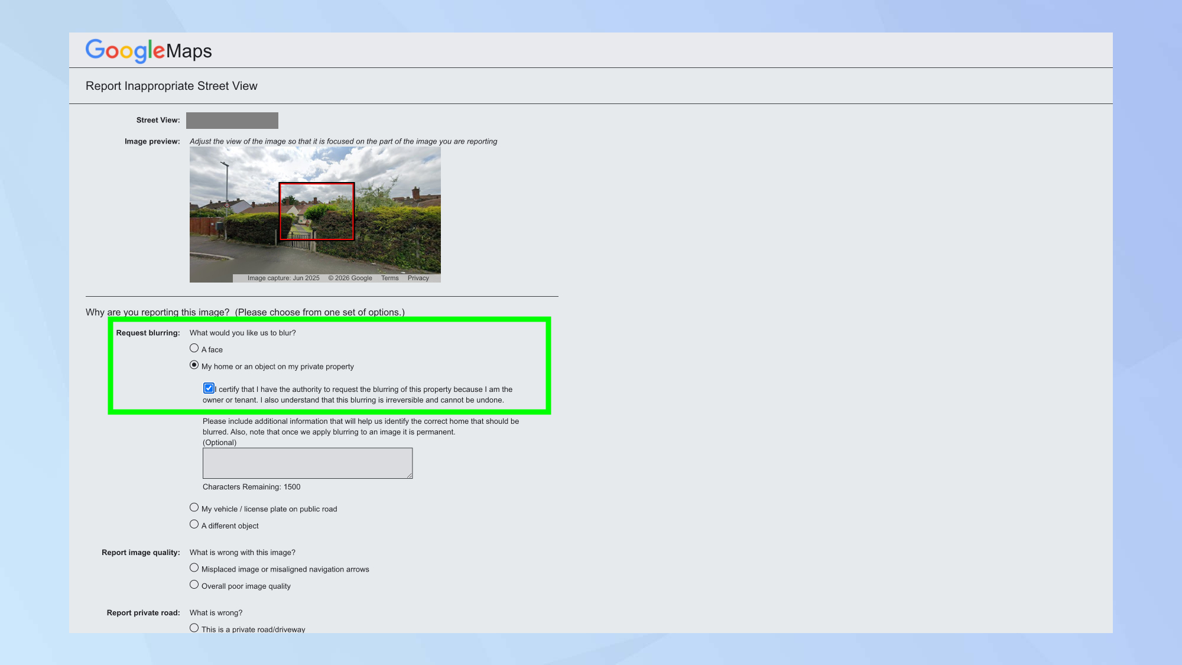1182x665 pixels.
Task: Select "My home or an object" radio
Action: pos(194,365)
